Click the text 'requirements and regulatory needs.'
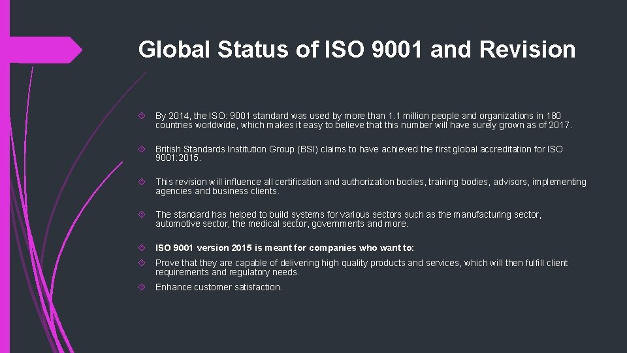Screen dimensions: 627x353 point(227,273)
